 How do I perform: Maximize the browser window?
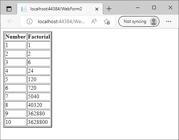click(x=154, y=7)
